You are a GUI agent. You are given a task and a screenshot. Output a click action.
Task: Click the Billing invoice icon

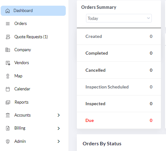point(8,128)
